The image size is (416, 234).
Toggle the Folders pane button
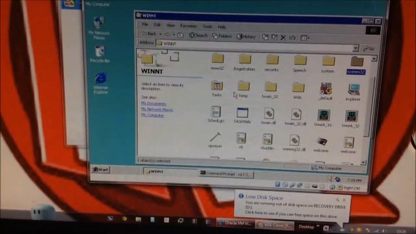tap(222, 36)
